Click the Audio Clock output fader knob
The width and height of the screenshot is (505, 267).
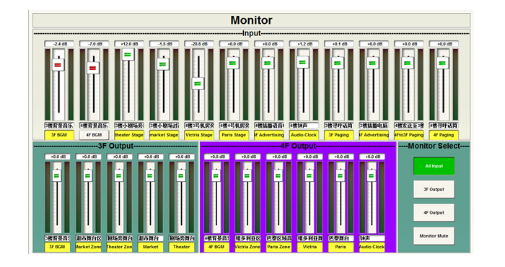click(x=372, y=176)
